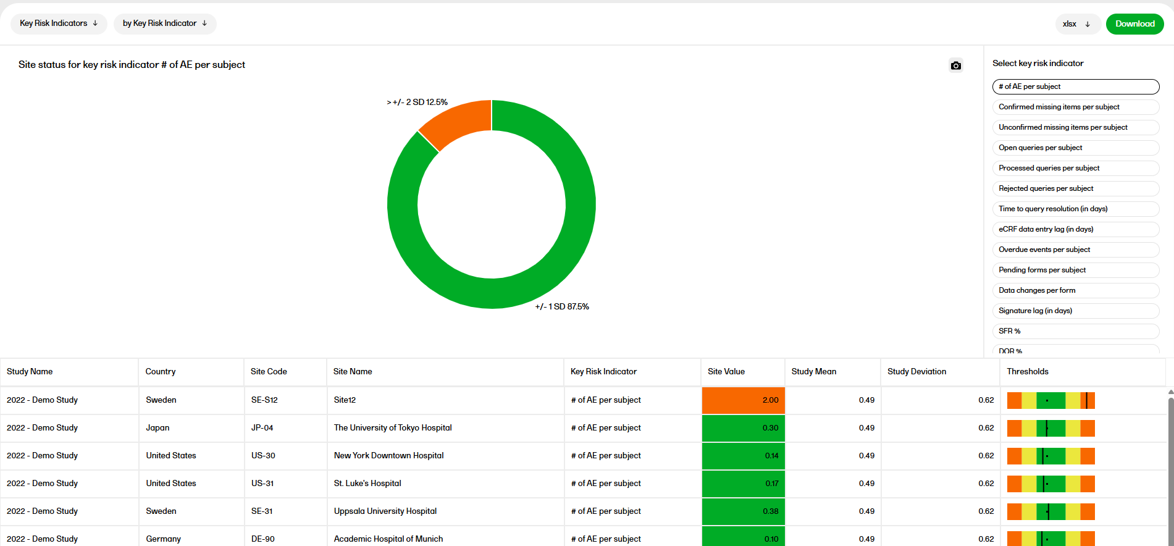Select the '# of AE per subject' indicator
Screen dimensions: 1174x546
pos(1075,86)
